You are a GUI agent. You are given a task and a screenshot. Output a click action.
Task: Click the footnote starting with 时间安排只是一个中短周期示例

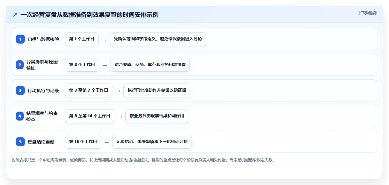point(143,160)
